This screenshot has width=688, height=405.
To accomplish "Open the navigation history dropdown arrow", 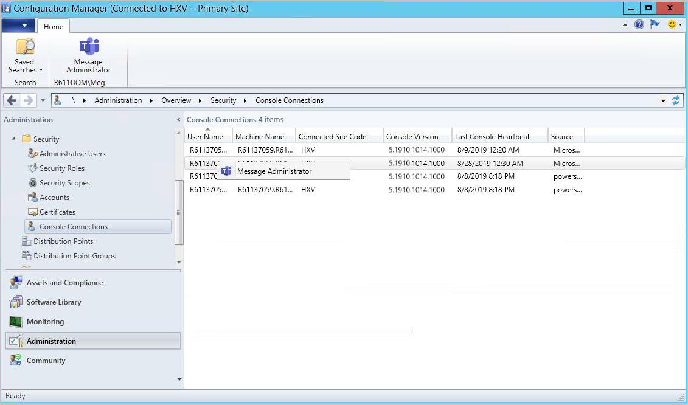I will [x=43, y=100].
